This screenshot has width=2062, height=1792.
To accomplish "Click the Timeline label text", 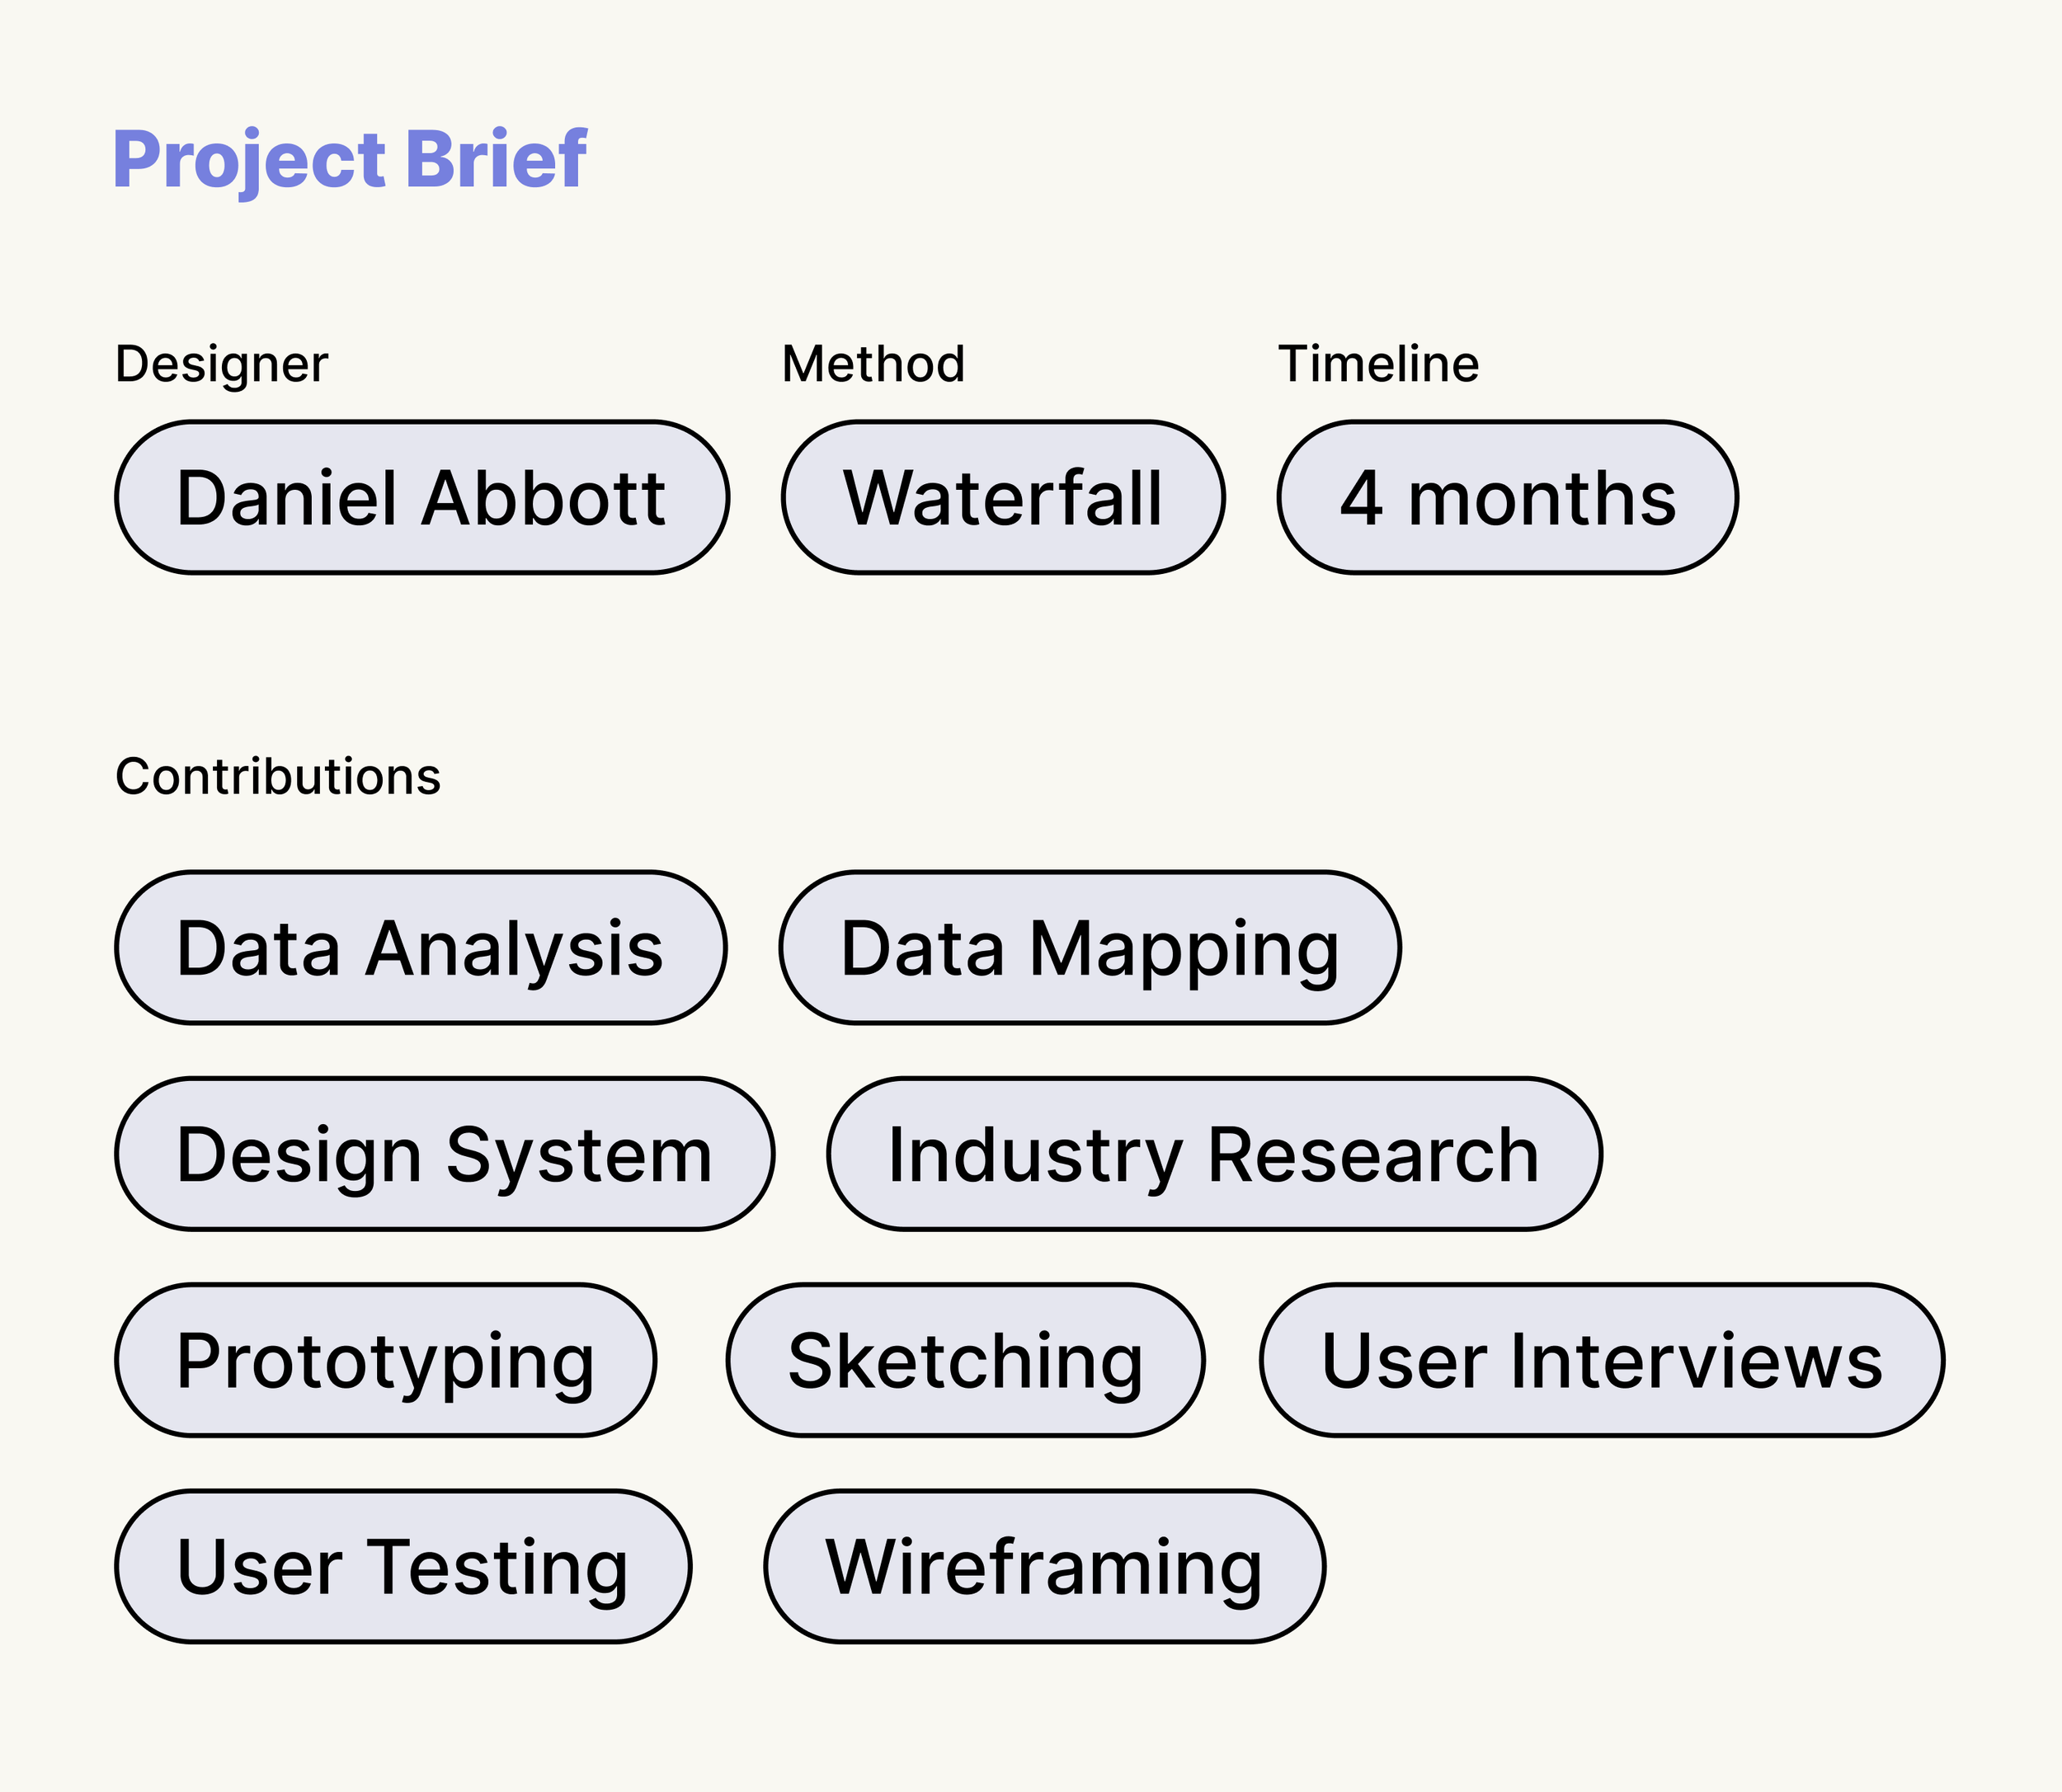I will pos(1378,363).
